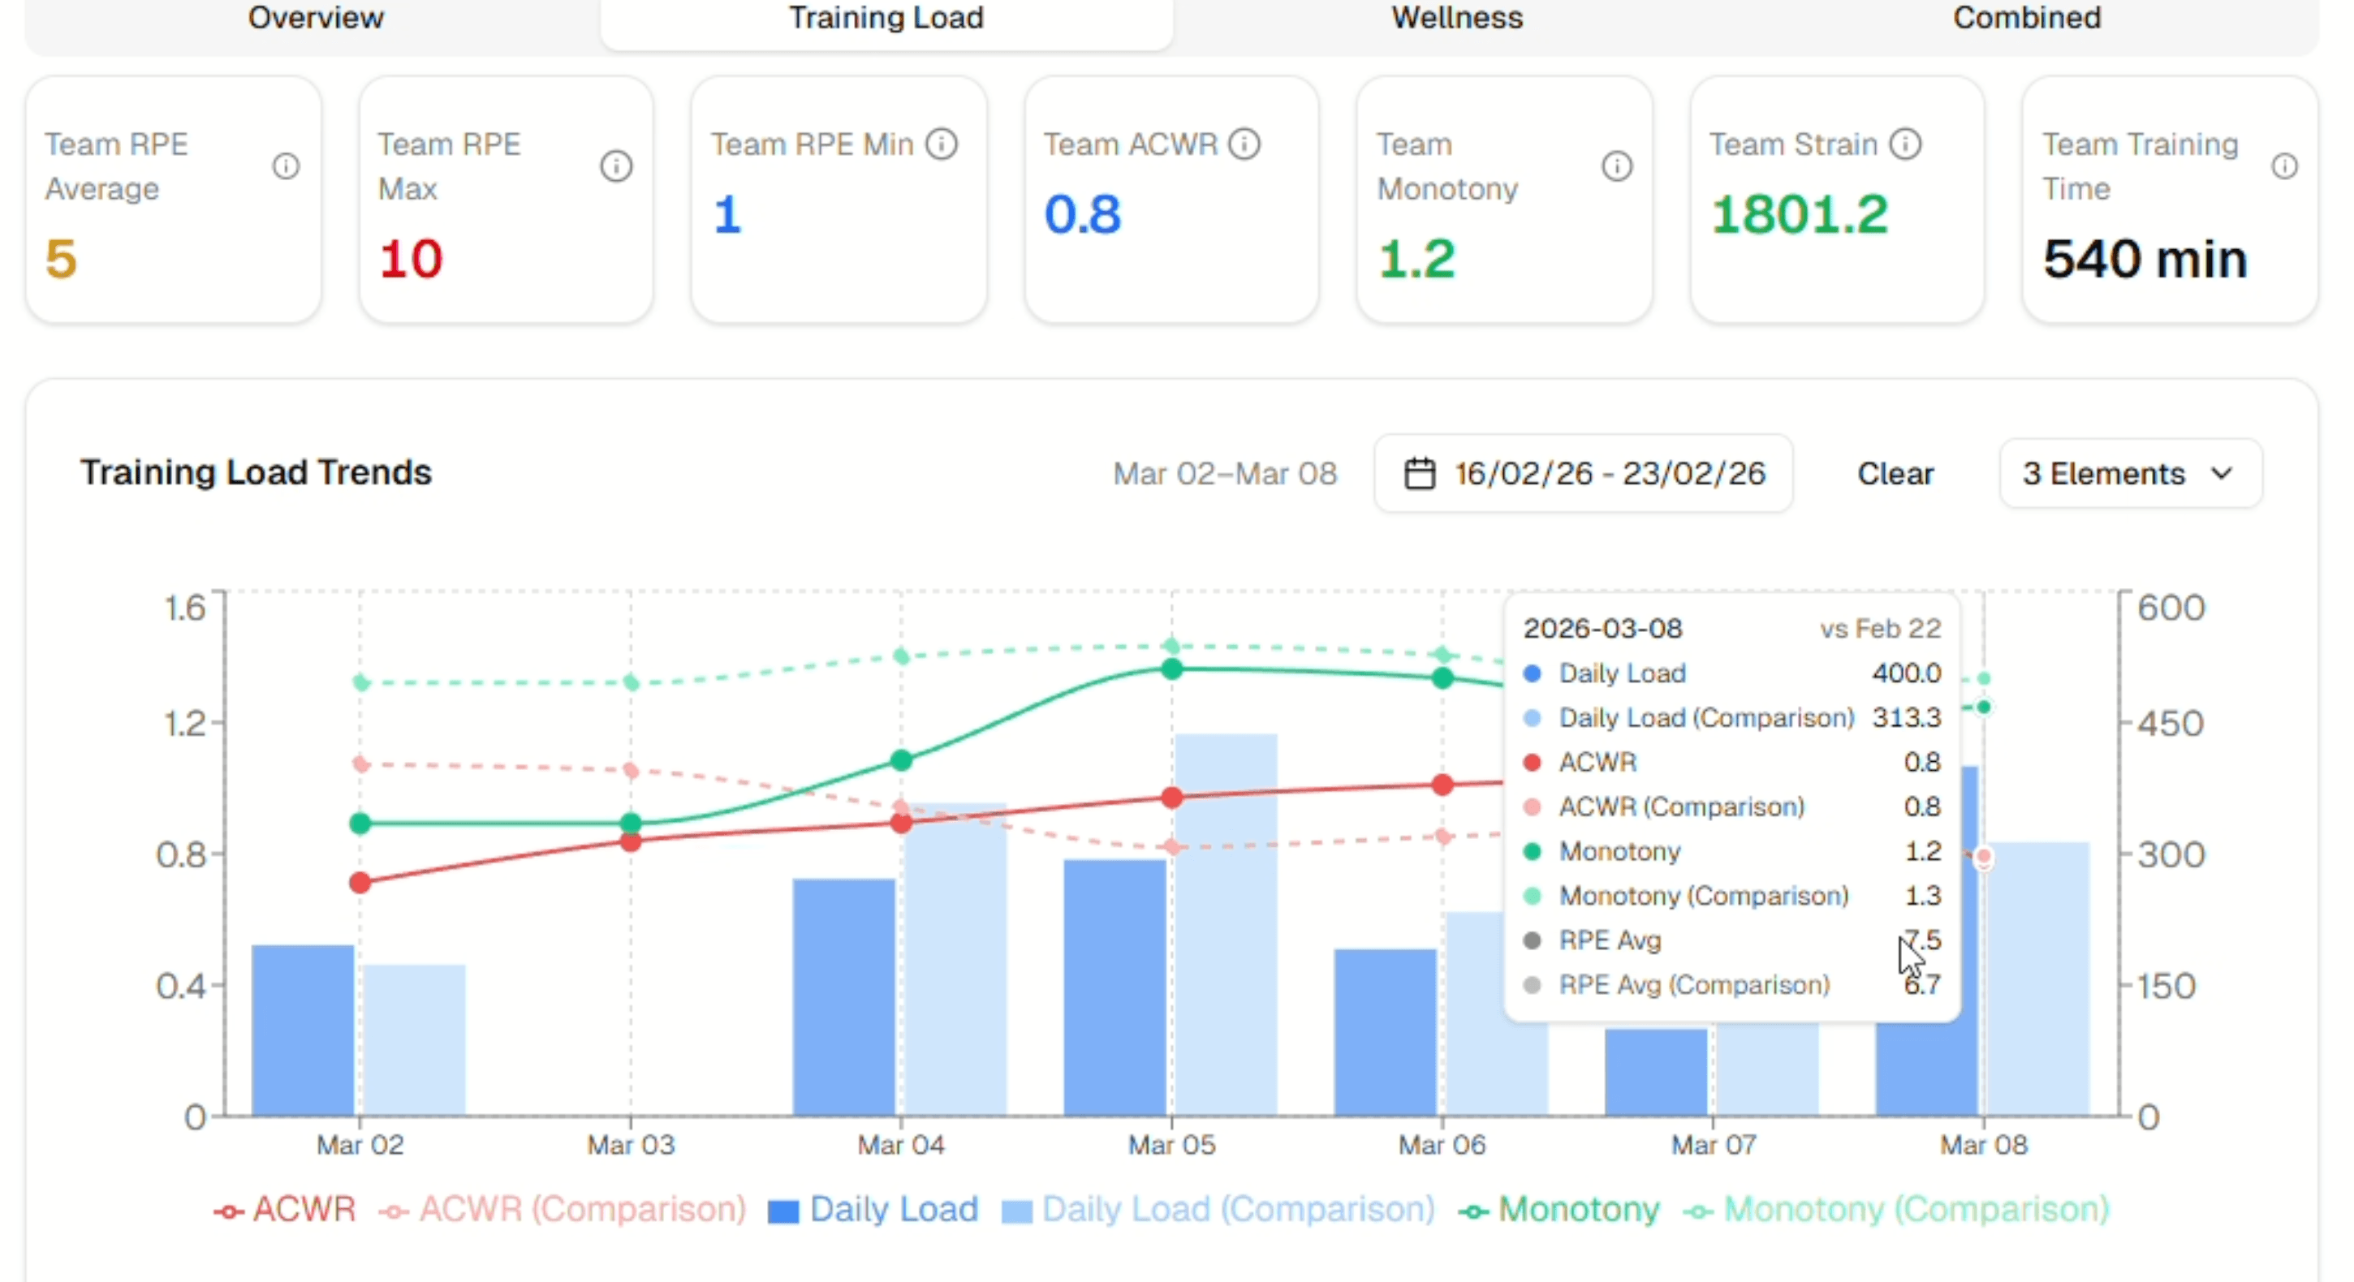Open the Team RPE Average info tooltip
This screenshot has width=2354, height=1282.
click(x=288, y=166)
